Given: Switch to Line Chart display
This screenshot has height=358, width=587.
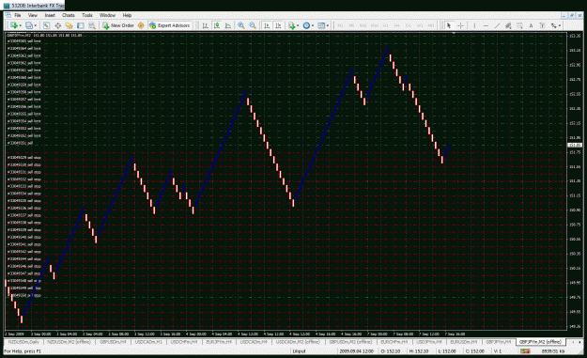Looking at the screenshot, I should (x=228, y=25).
